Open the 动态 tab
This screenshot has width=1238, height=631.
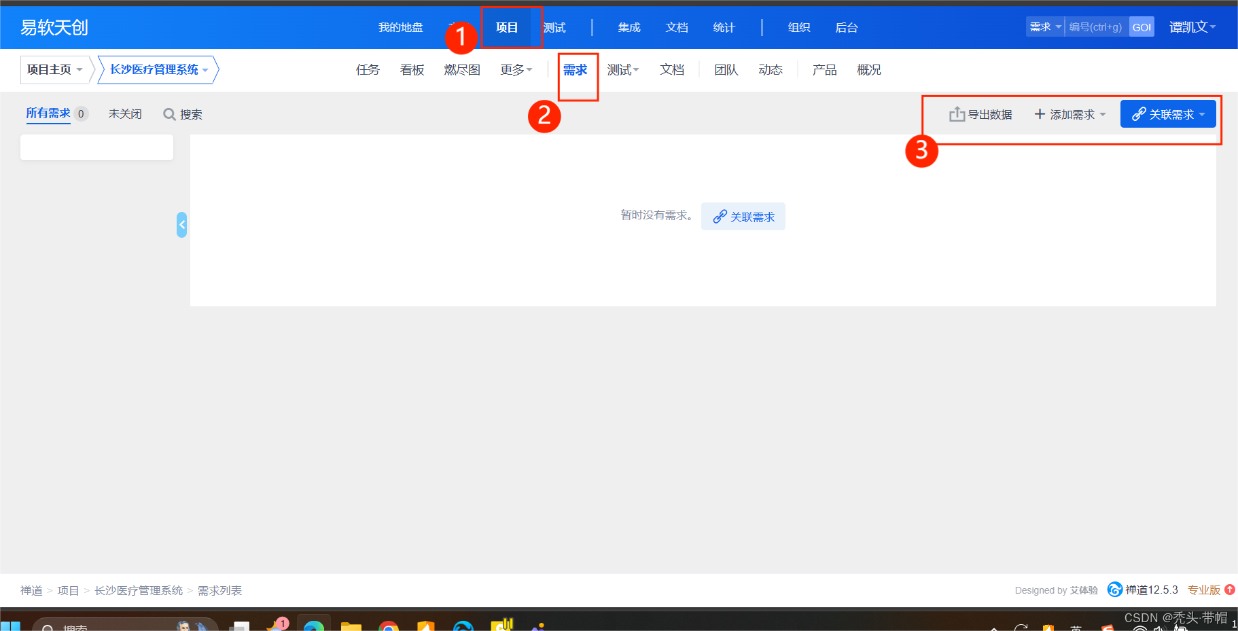(x=771, y=70)
